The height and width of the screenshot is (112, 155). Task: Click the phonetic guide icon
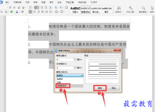tap(23, 8)
